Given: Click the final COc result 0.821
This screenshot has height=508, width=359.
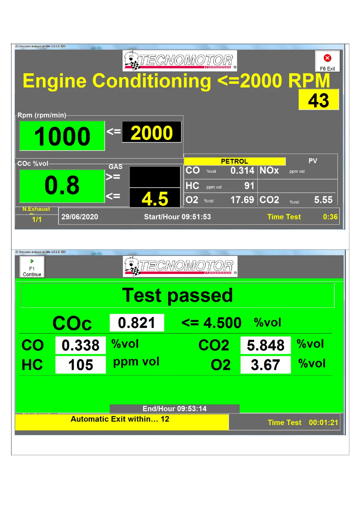Looking at the screenshot, I should click(137, 323).
